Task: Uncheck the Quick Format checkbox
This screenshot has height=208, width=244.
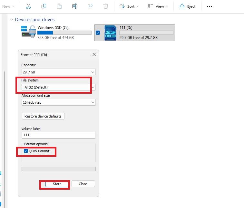Action: 26,151
